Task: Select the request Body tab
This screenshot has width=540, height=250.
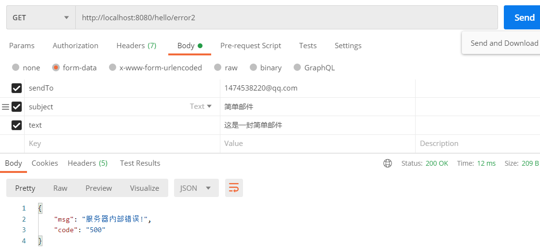Action: coord(189,46)
